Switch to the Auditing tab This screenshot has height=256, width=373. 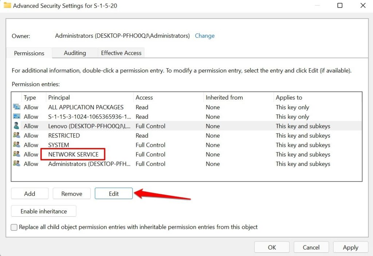click(75, 53)
